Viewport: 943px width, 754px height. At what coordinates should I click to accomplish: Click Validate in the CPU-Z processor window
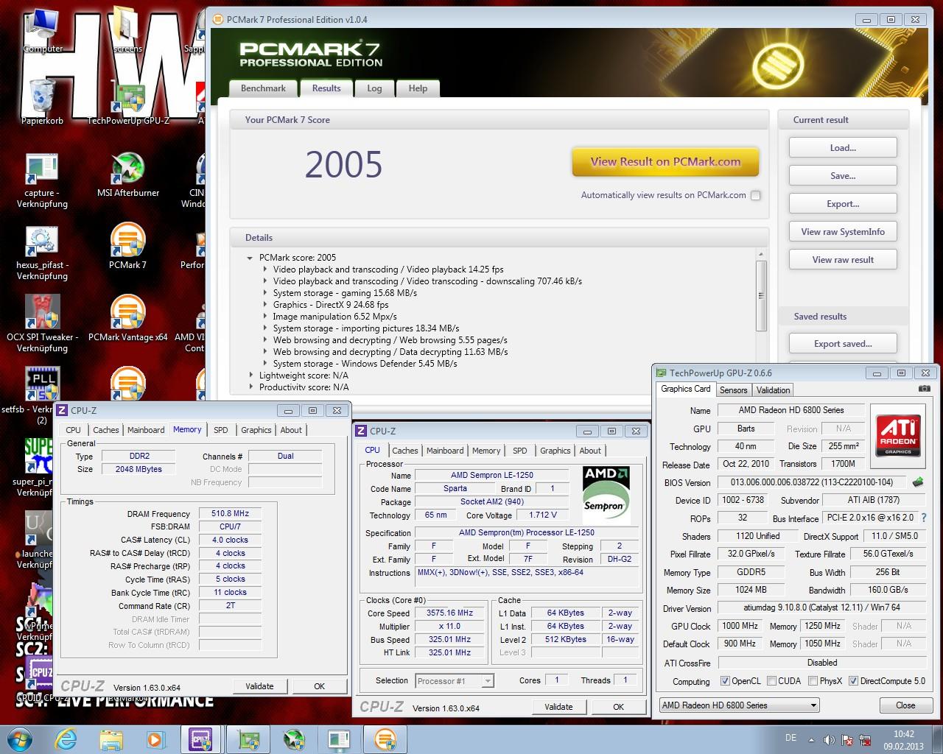pos(558,707)
